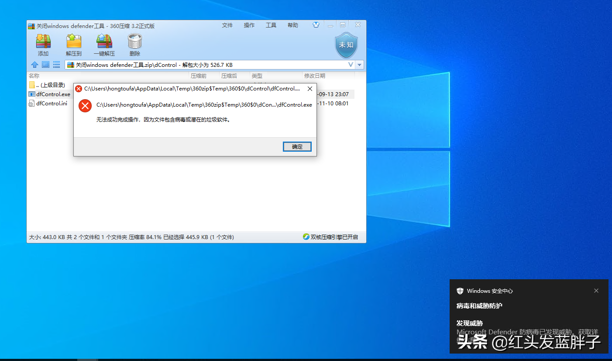Click the 解压到 (Extract to) toolbar icon

tap(74, 45)
